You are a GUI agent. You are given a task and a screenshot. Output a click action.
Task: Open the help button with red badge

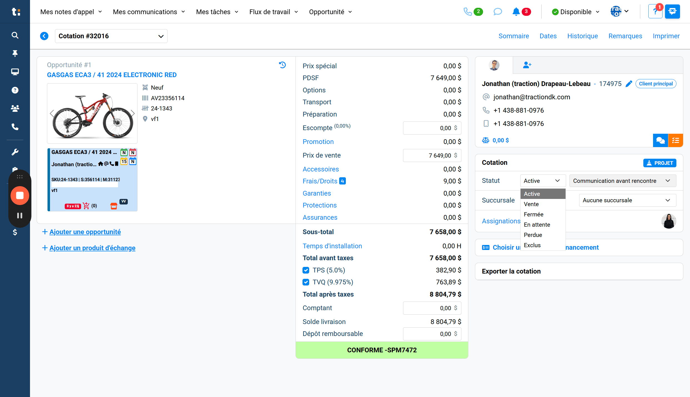pos(656,12)
